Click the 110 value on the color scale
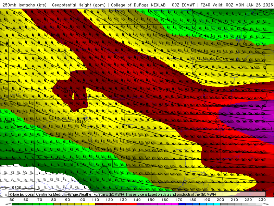 tap(96, 200)
